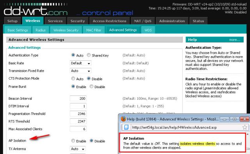Click the 'Authentication Type:' help heading
Screen dimensions: 250x154
coord(203,48)
